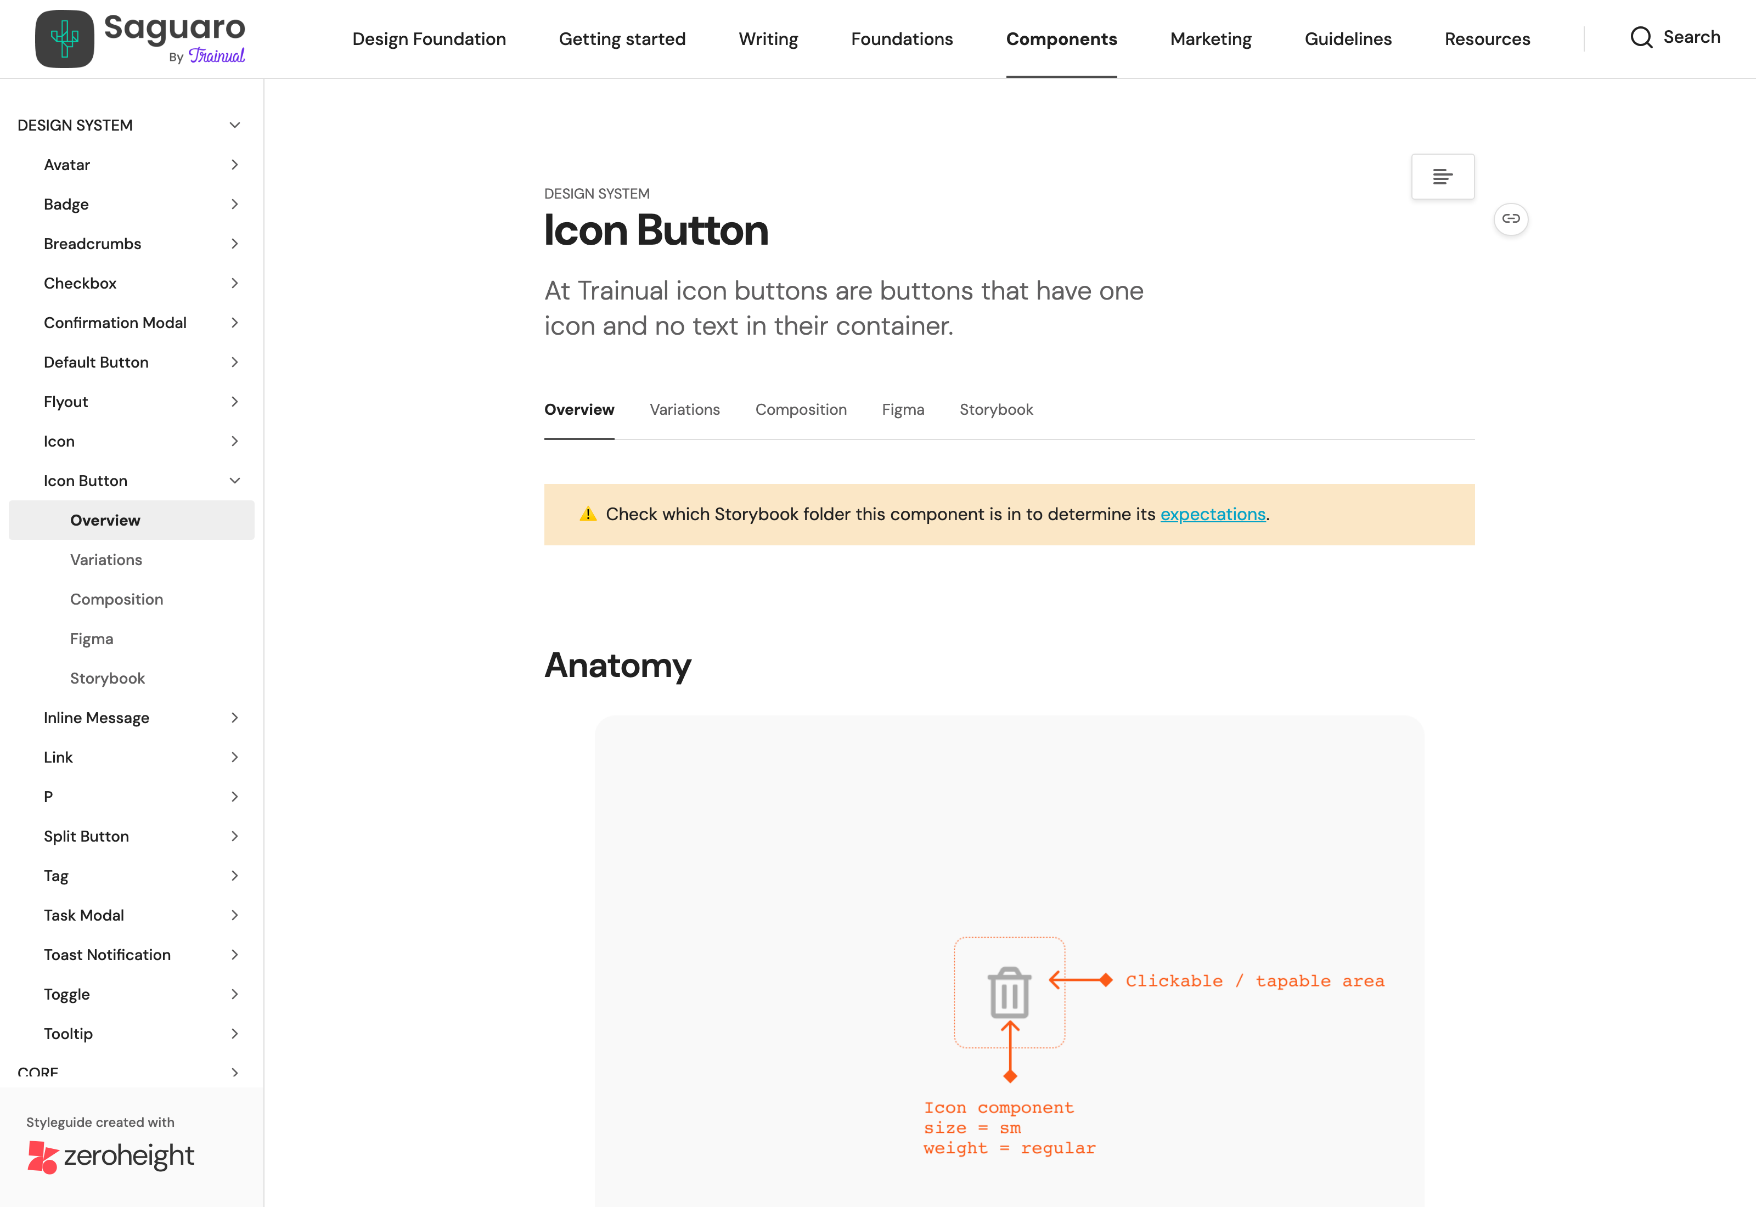Open the Icon item in sidebar

point(59,442)
